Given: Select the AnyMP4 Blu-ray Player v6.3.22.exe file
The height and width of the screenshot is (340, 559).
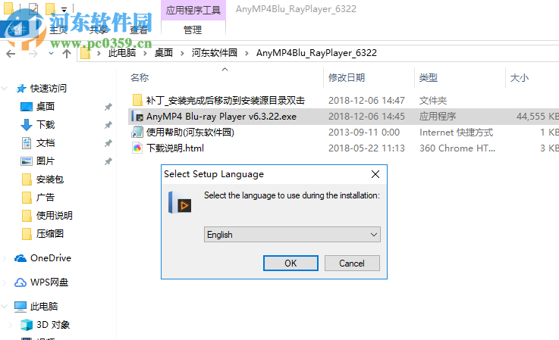Looking at the screenshot, I should click(221, 117).
